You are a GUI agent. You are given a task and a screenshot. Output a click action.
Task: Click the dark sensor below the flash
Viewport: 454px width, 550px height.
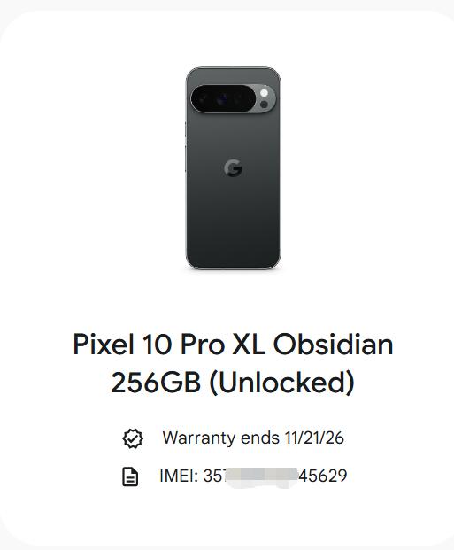264,105
